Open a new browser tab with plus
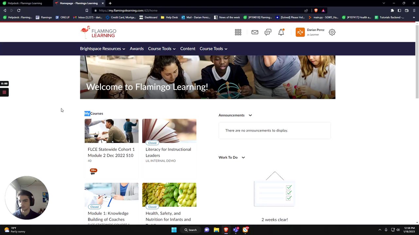Screen dimensions: 419x235 coord(110,3)
